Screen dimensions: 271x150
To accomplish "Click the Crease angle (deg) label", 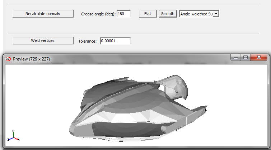I will pos(98,14).
